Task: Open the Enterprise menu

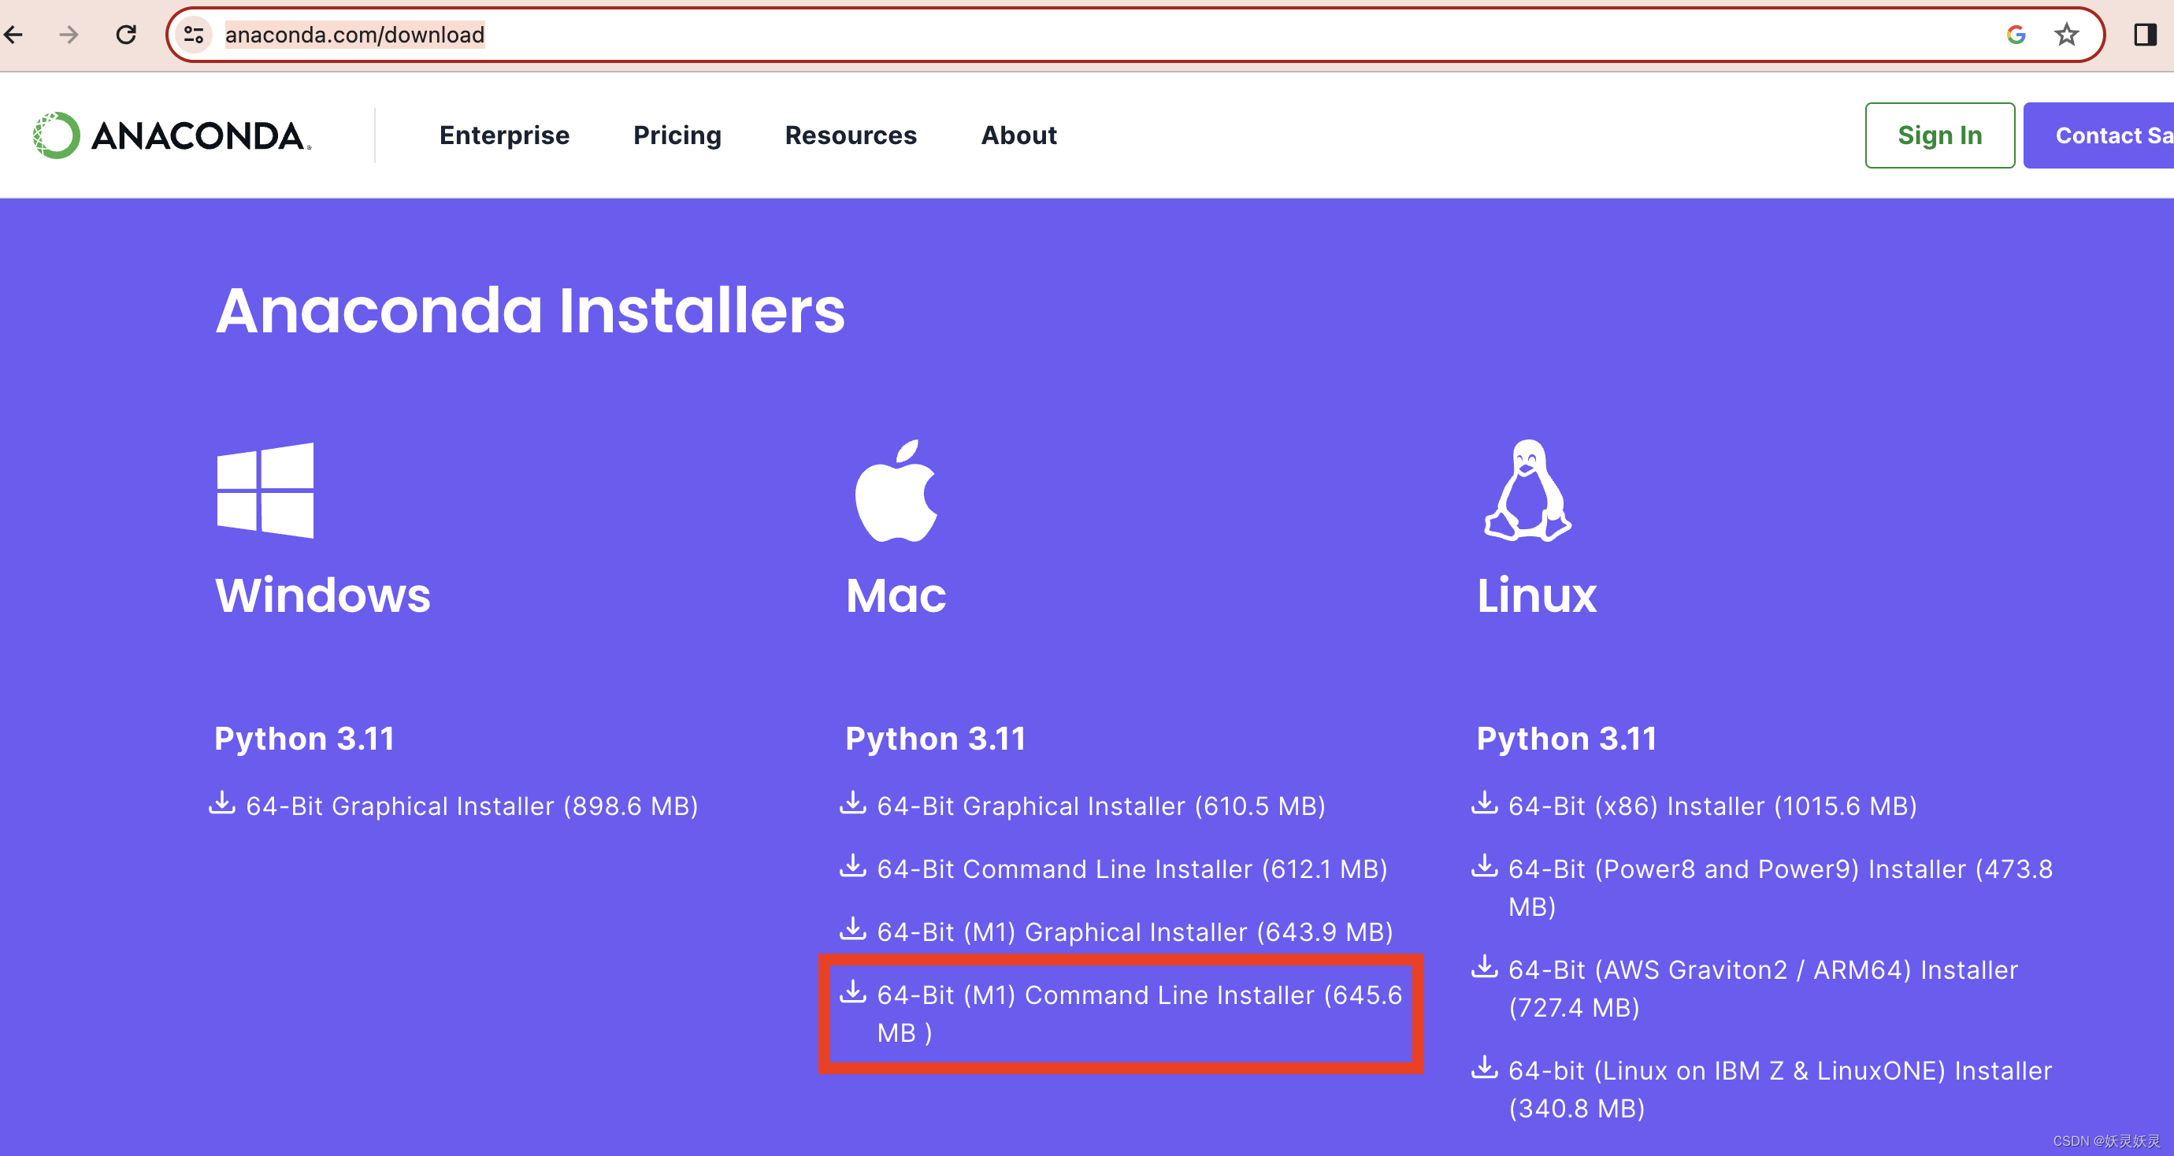Action: 504,135
